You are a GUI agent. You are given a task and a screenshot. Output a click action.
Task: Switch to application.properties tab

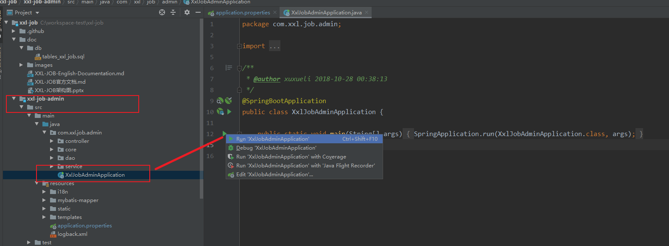tap(242, 13)
